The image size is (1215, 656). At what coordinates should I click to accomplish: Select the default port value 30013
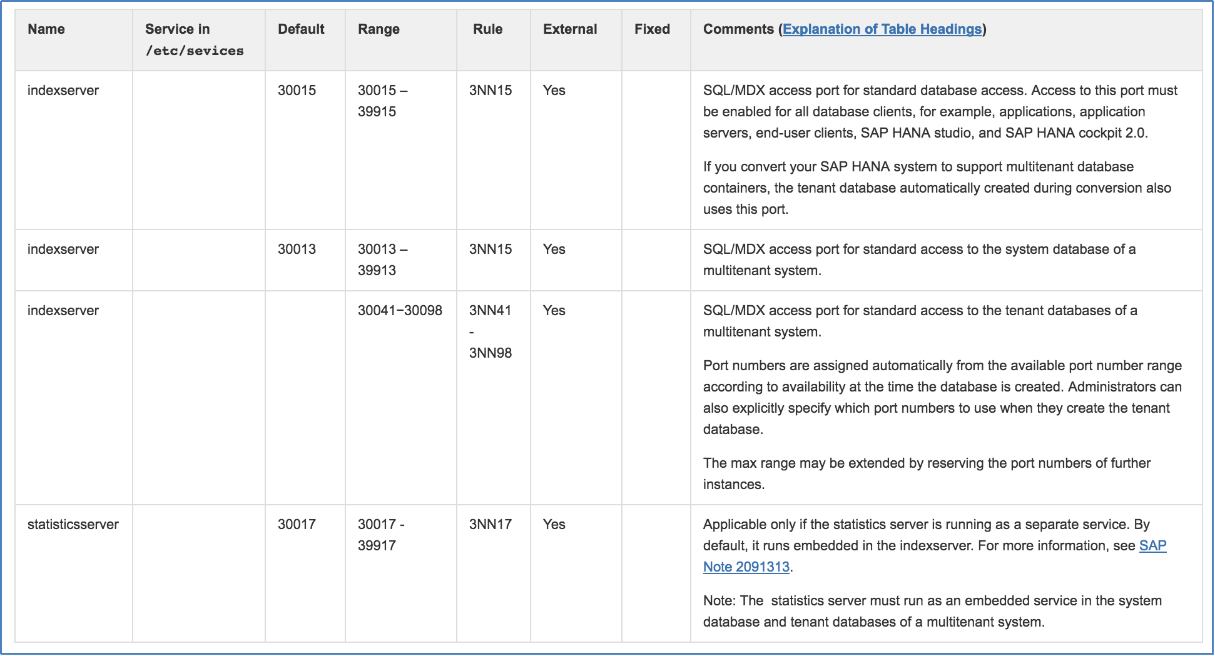click(x=297, y=250)
